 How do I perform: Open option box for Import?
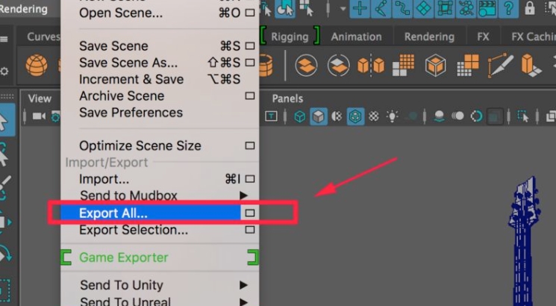tap(249, 179)
